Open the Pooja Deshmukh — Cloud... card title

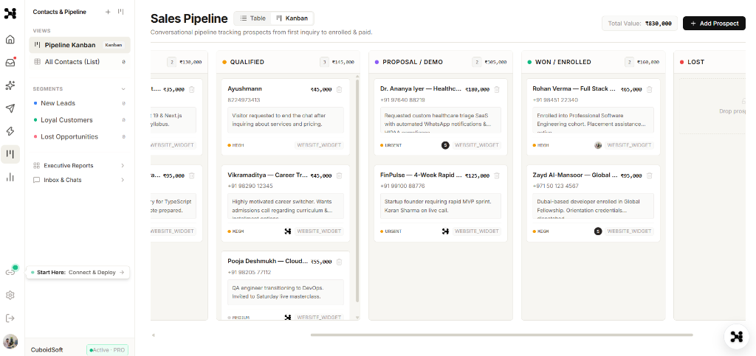pyautogui.click(x=267, y=261)
